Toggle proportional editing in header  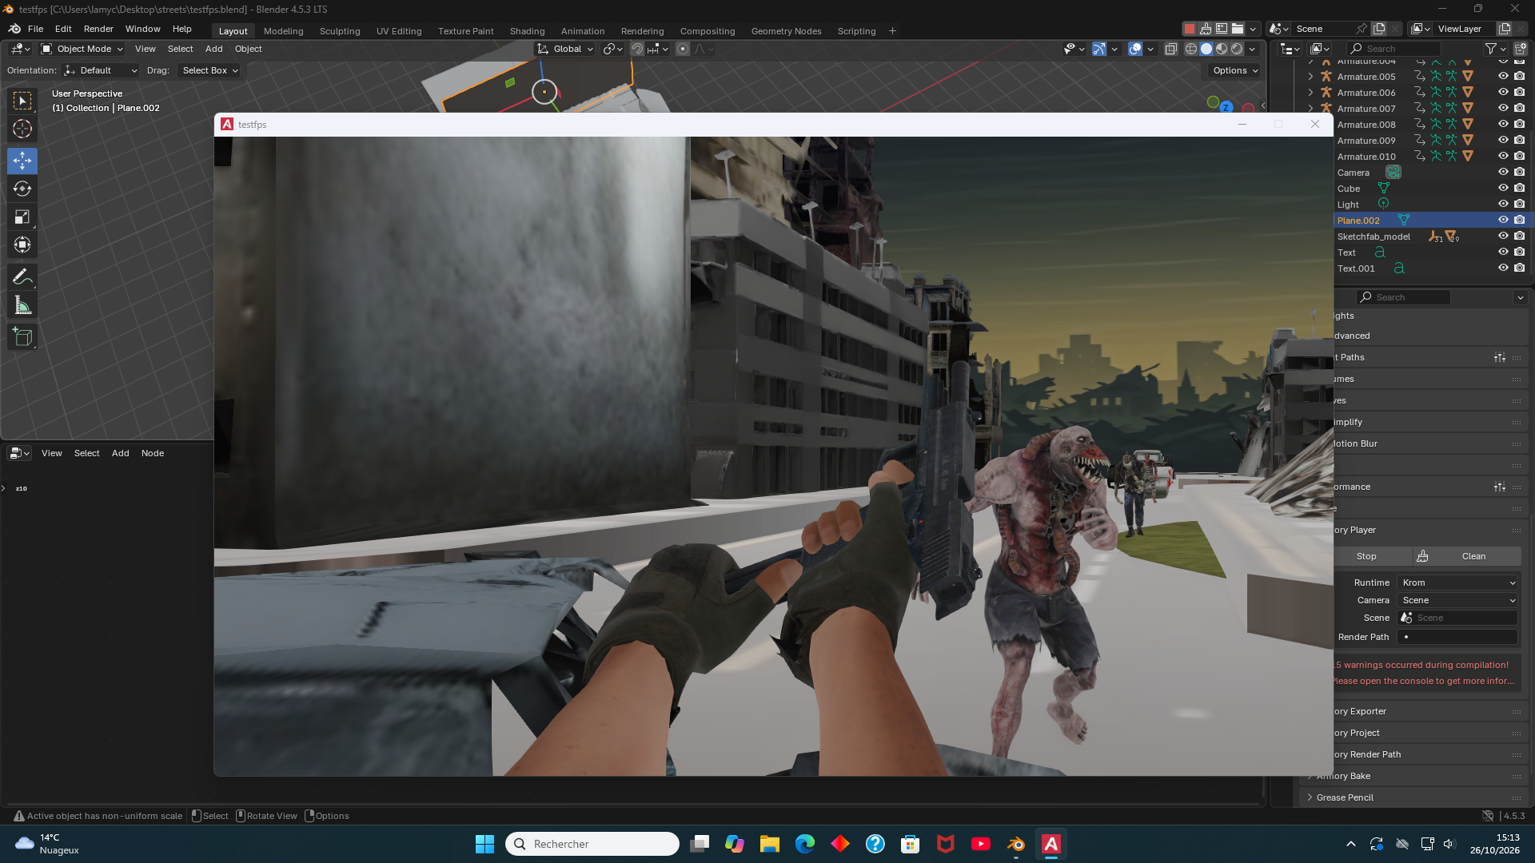coord(683,49)
